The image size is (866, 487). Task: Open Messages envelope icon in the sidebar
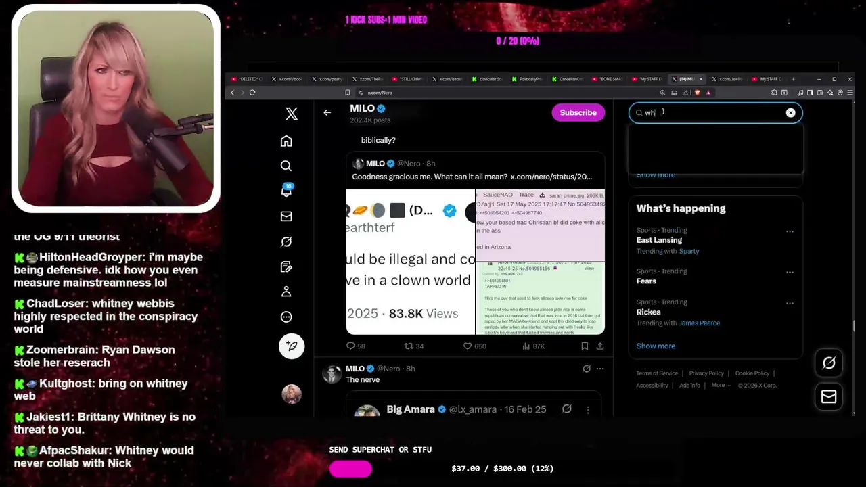(286, 216)
